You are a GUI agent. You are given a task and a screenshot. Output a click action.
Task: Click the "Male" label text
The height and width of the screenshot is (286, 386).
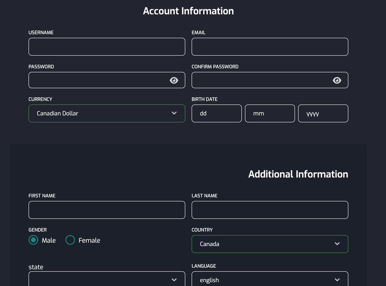[49, 240]
